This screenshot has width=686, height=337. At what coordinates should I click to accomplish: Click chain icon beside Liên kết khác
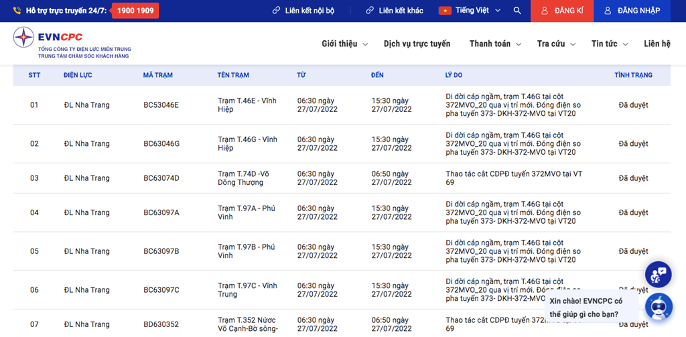(370, 11)
